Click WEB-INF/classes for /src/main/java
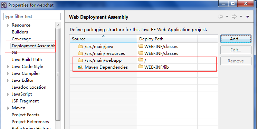 click(x=161, y=47)
